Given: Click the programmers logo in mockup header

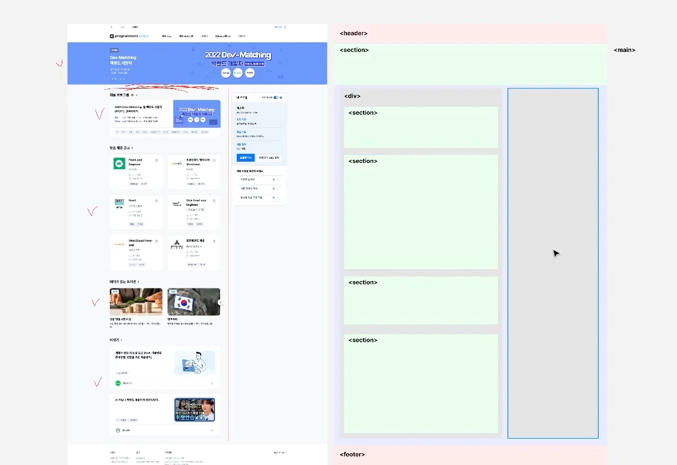Looking at the screenshot, I should [129, 36].
